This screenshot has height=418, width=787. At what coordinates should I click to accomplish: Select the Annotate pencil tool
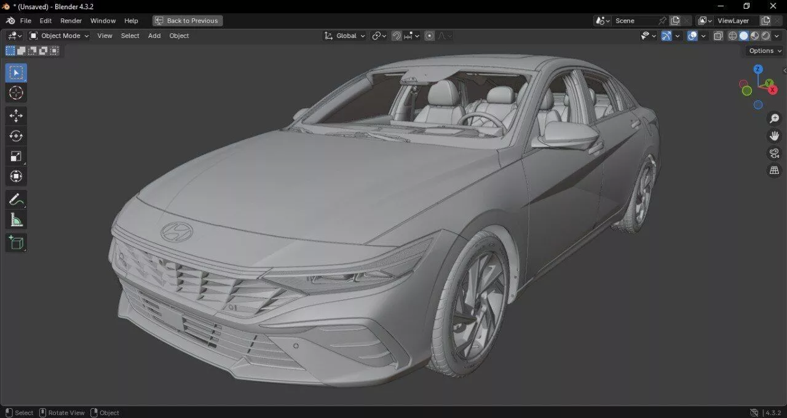coord(17,199)
